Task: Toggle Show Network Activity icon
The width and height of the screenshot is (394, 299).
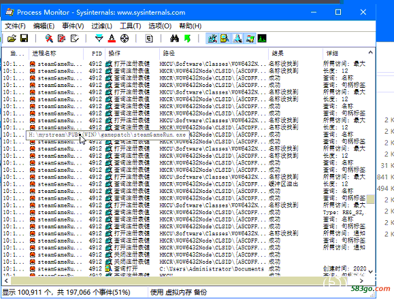Action: [237, 38]
